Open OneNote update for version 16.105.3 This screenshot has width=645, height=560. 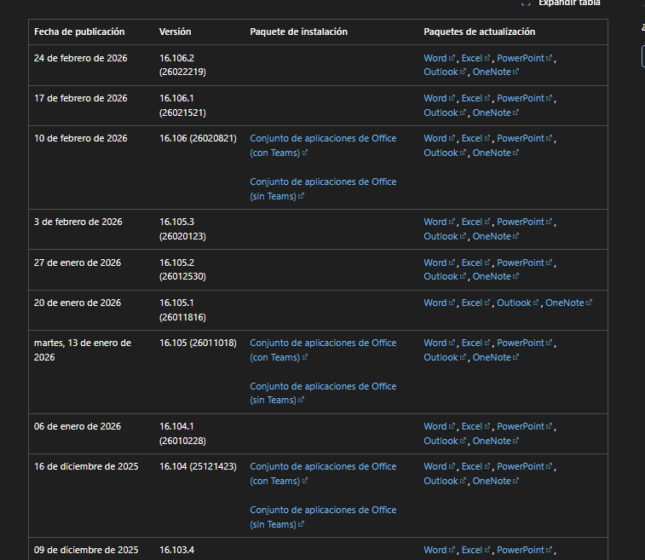tap(496, 236)
